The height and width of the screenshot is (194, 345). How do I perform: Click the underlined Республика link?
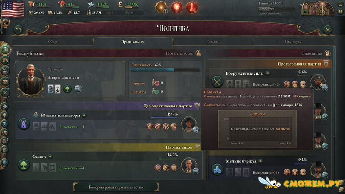tap(30, 53)
